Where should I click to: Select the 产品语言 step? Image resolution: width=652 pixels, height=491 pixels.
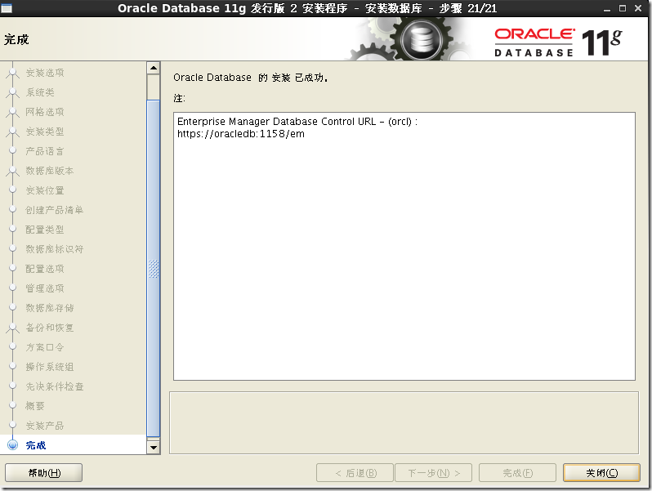45,151
